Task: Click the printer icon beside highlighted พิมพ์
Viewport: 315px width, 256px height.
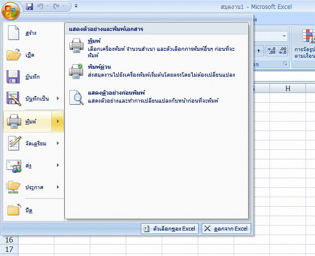Action: pyautogui.click(x=14, y=122)
